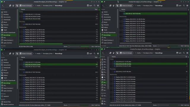Select 2022-09-24 18-22-27.mkv in unnumbered Dolphin window
This screenshot has width=190, height=107.
(x=123, y=66)
